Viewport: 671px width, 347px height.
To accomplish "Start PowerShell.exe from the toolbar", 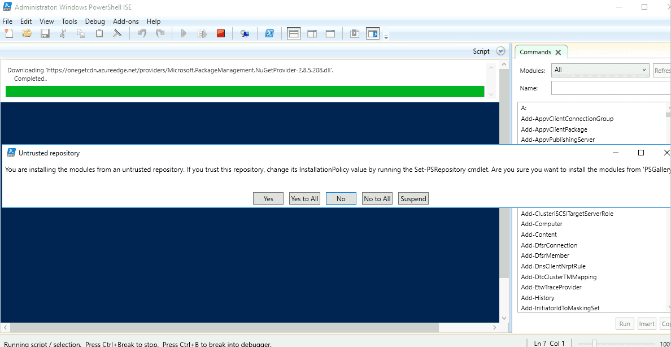I will pos(269,33).
